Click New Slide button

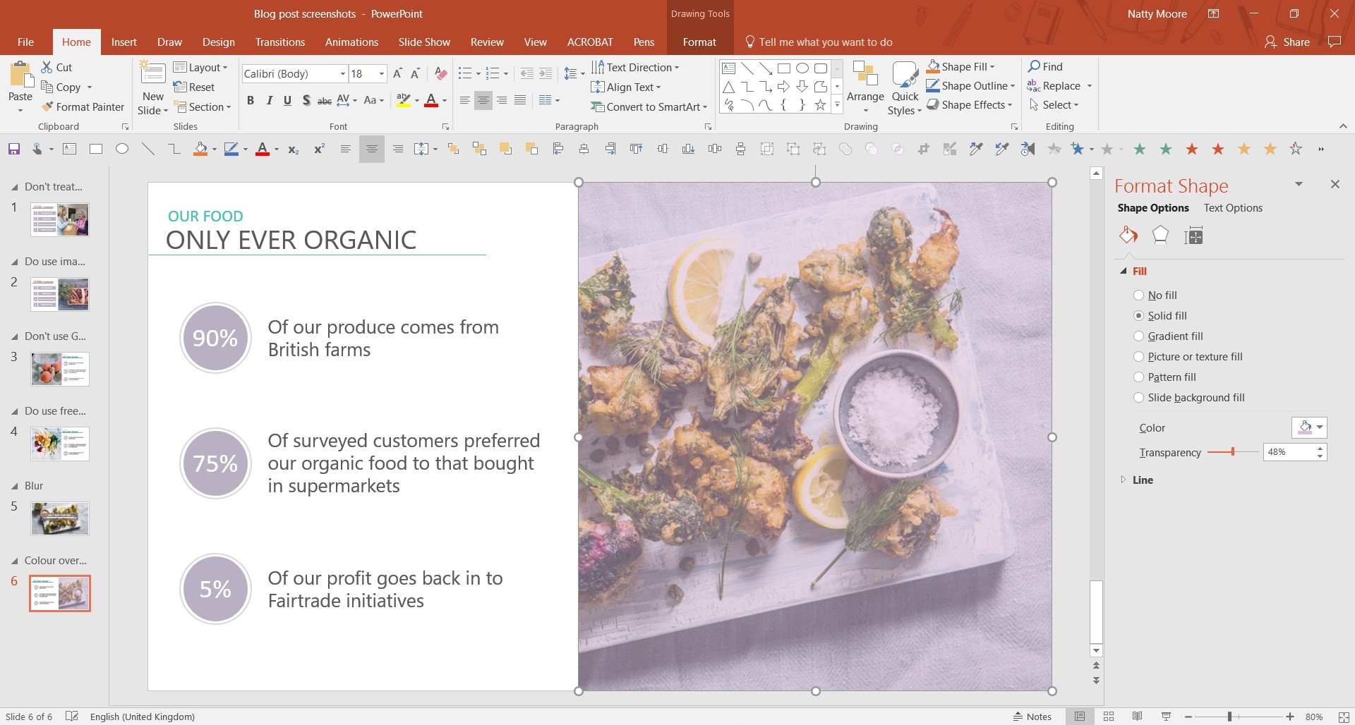(153, 87)
